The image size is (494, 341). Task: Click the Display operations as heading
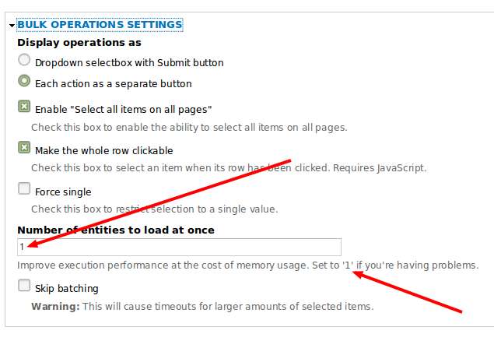pos(79,43)
